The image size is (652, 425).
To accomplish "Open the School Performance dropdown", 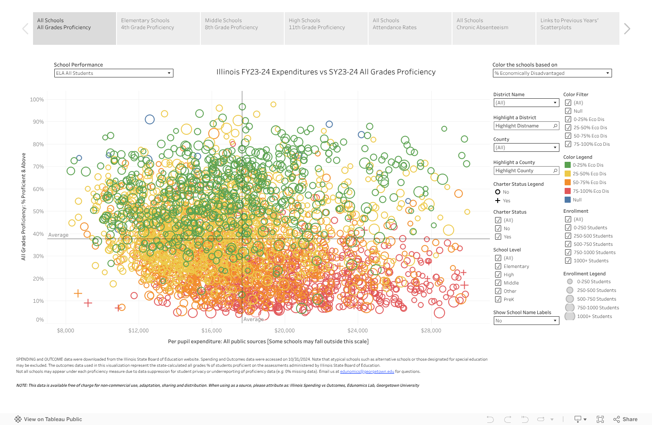I will pos(113,73).
